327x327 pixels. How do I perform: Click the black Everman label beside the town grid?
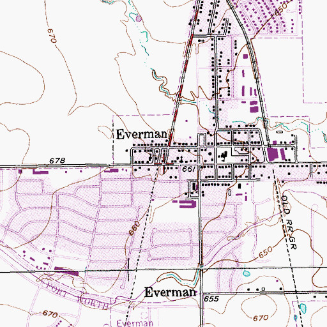[x=142, y=135]
